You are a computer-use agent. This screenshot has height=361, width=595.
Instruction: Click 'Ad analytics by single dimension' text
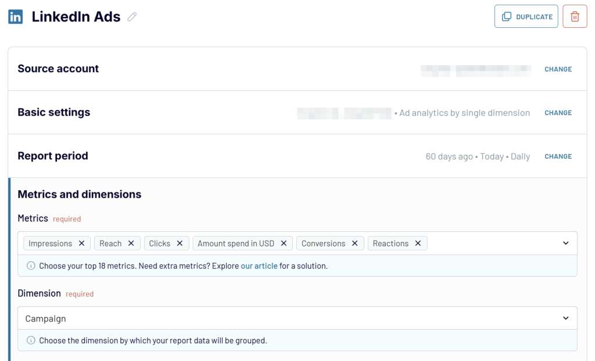464,113
